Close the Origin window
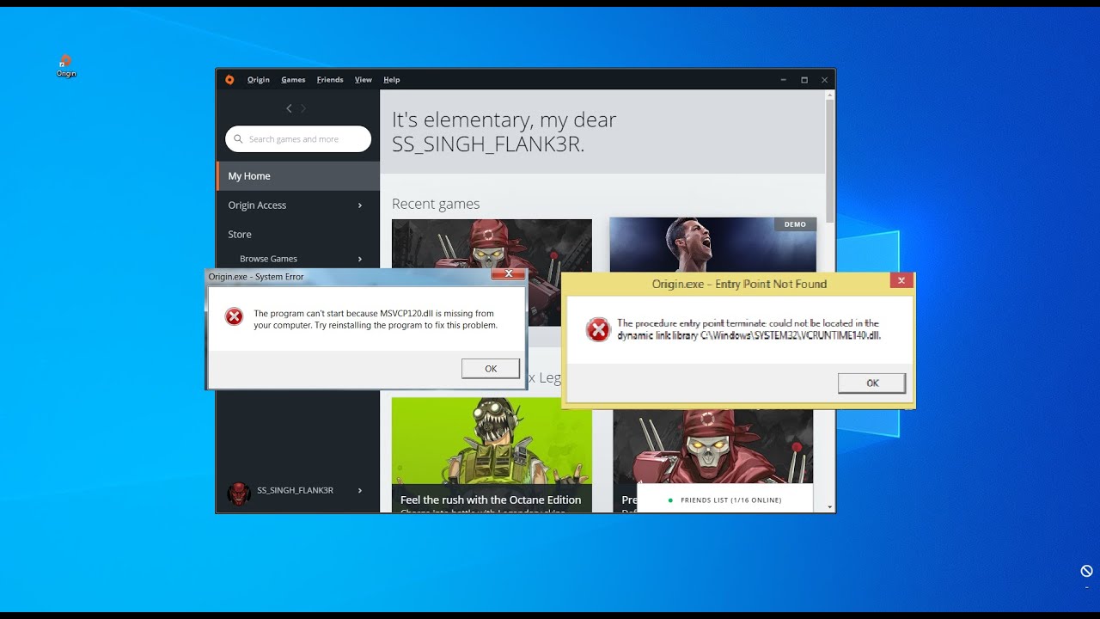 (825, 80)
